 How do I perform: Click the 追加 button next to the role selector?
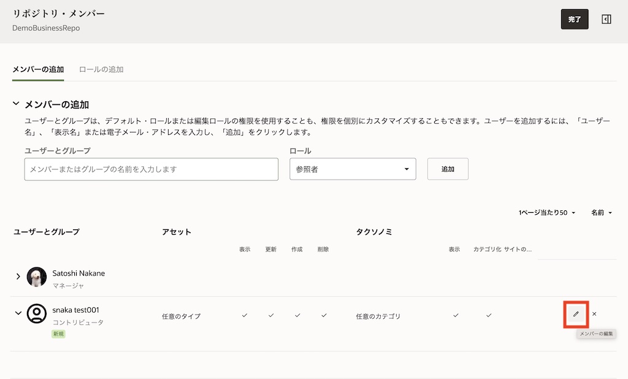(448, 169)
